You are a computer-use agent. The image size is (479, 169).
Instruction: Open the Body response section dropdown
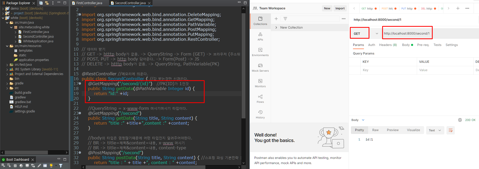pos(363,120)
